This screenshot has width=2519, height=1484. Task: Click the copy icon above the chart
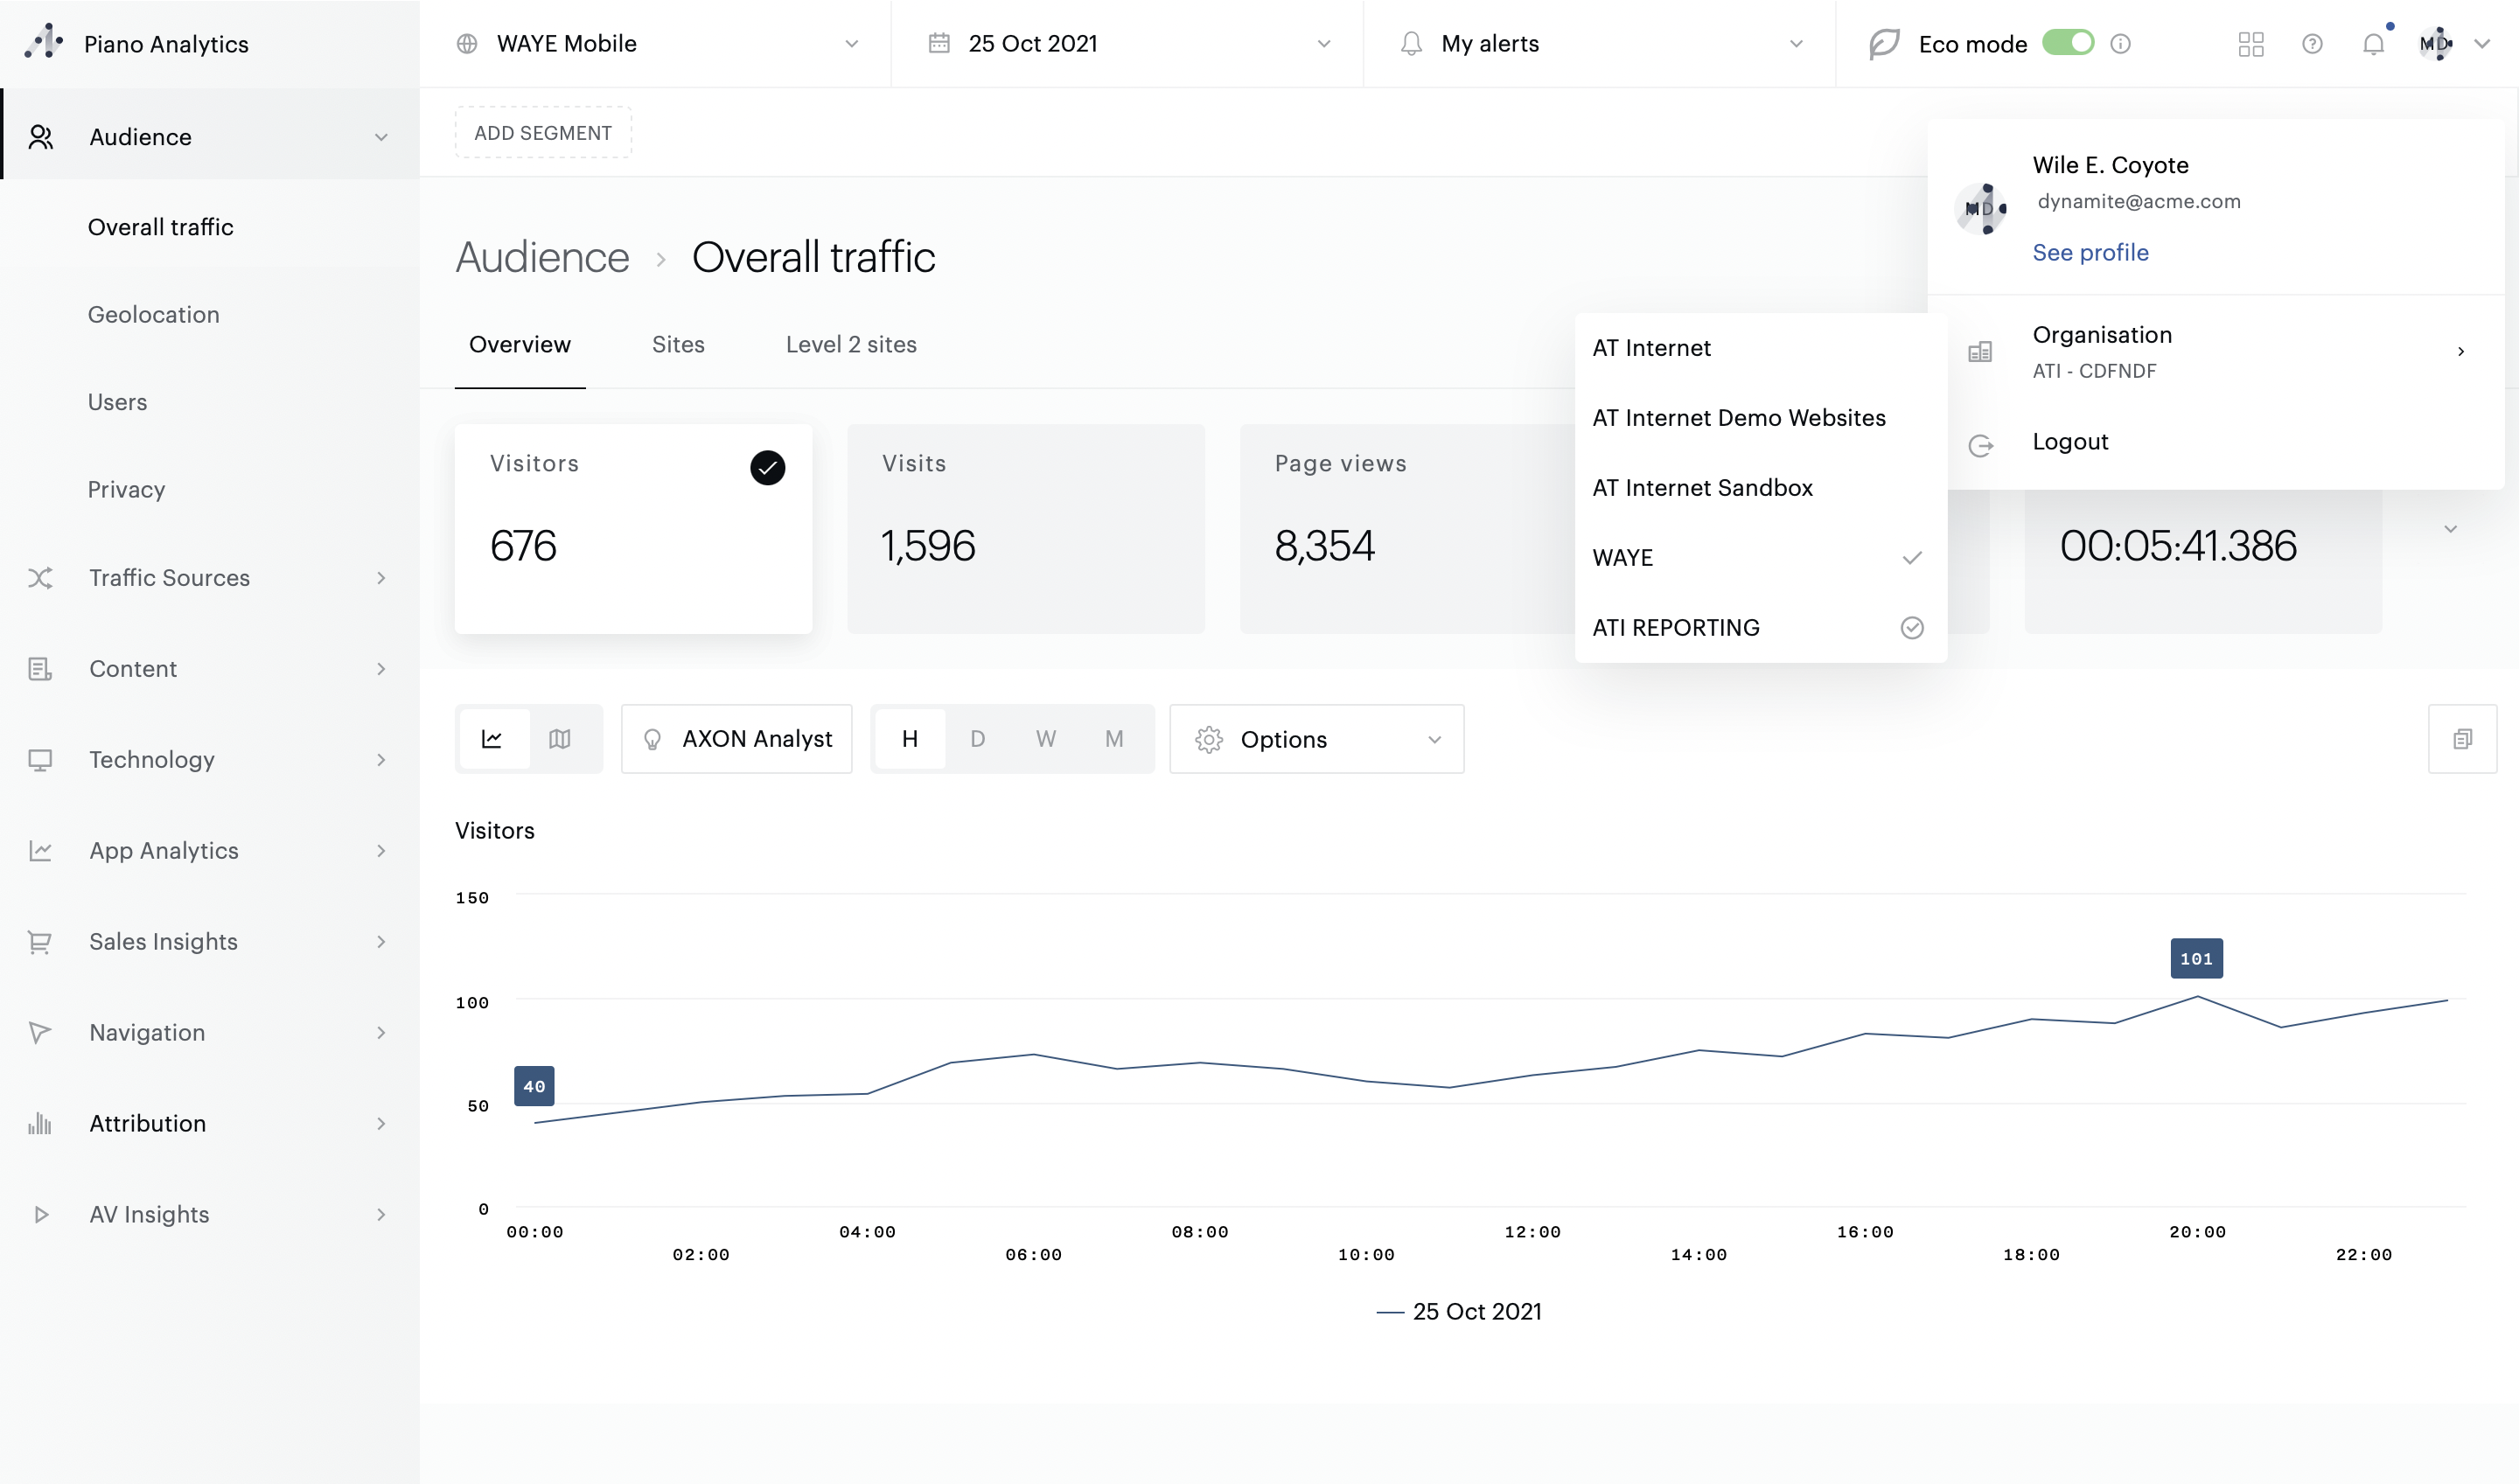click(x=2462, y=739)
